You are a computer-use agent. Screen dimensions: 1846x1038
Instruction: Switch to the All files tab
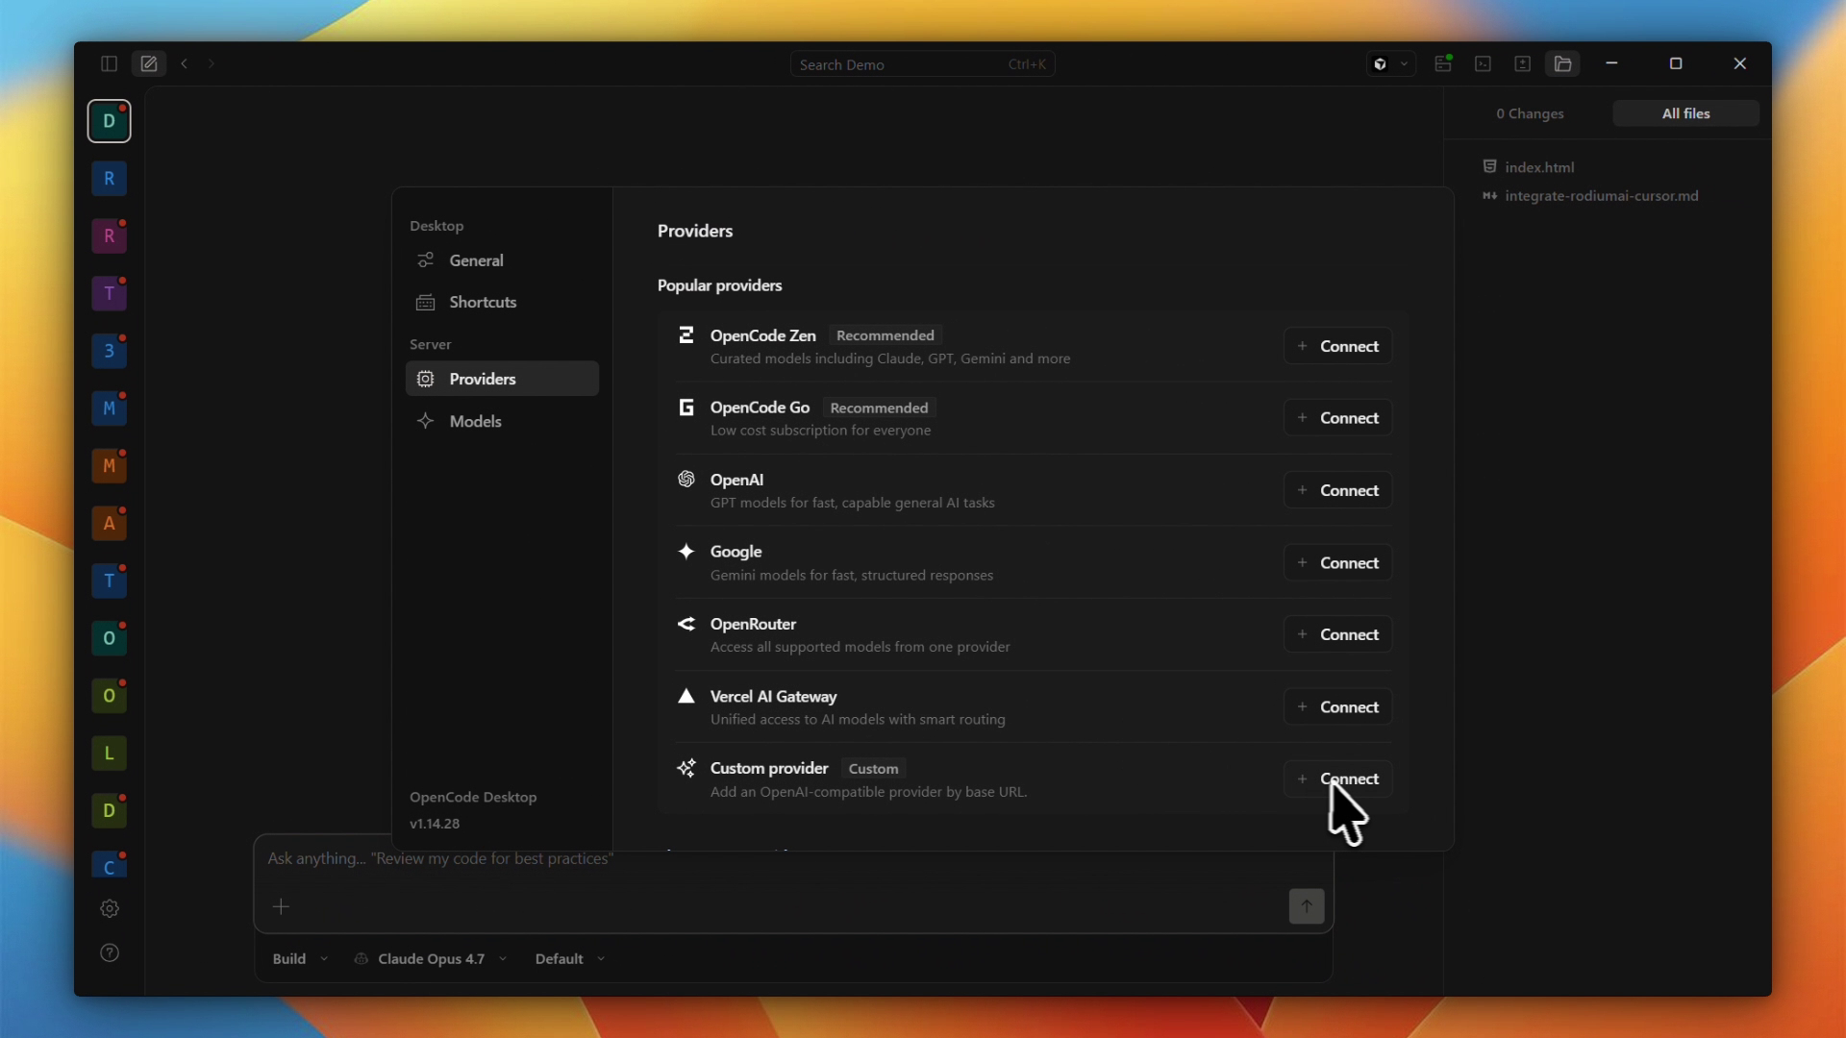click(1685, 113)
